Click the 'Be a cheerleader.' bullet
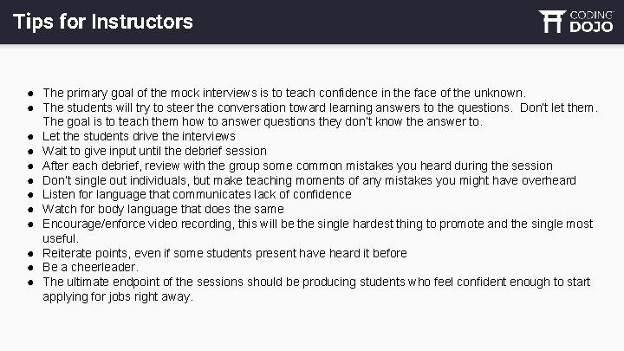624x351 pixels. point(90,267)
